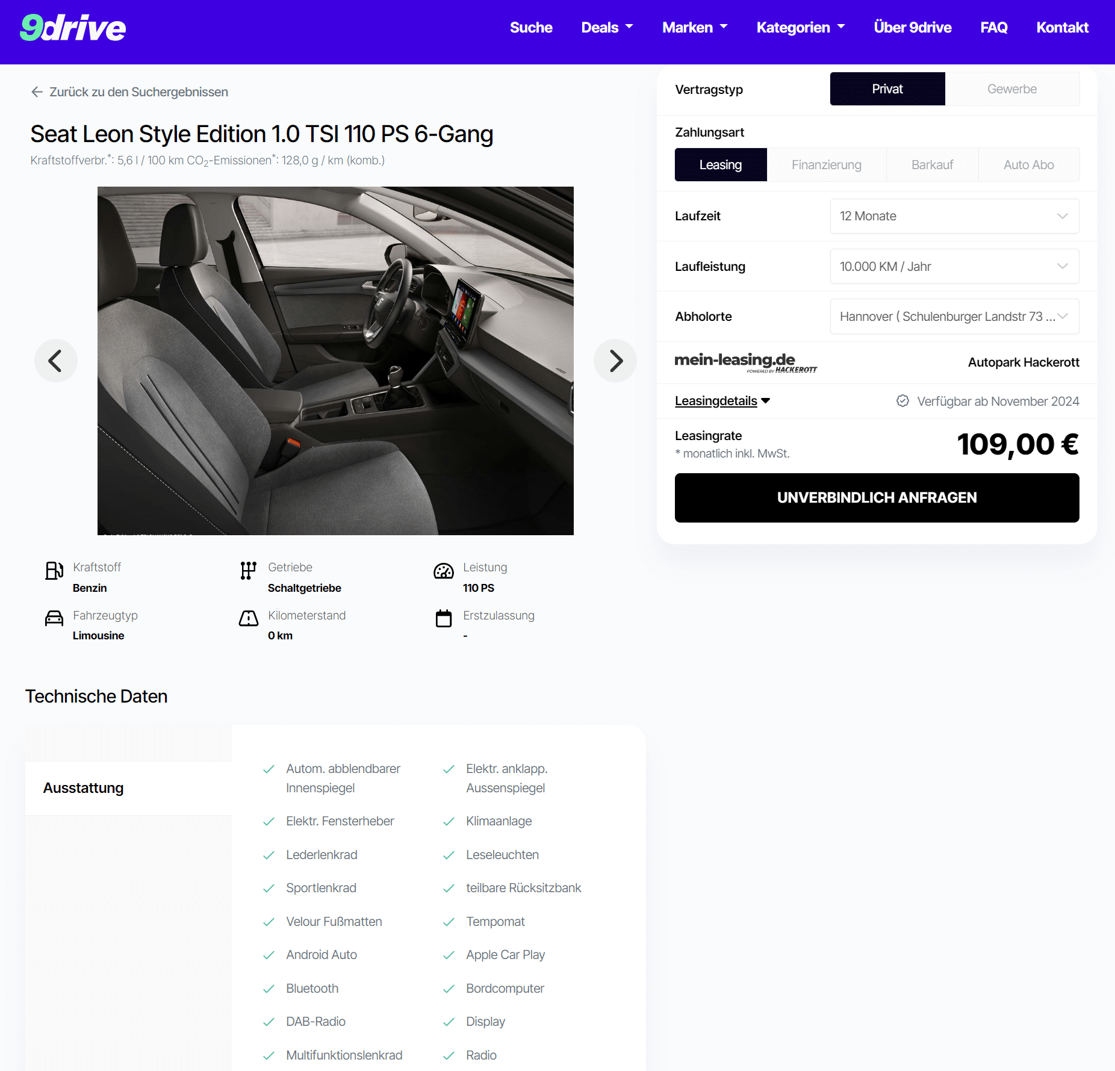Show next car image arrow

click(615, 361)
